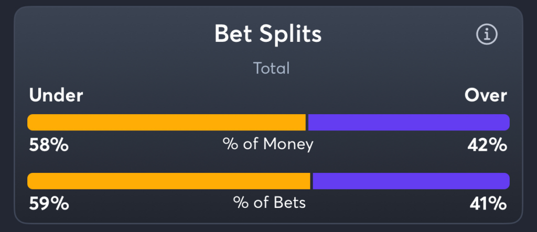Select the 59% bets value
Viewport: 537px width, 232px height.
[x=49, y=204]
